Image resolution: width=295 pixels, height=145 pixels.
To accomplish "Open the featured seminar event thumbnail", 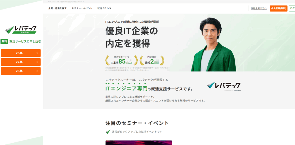I will coord(139,143).
